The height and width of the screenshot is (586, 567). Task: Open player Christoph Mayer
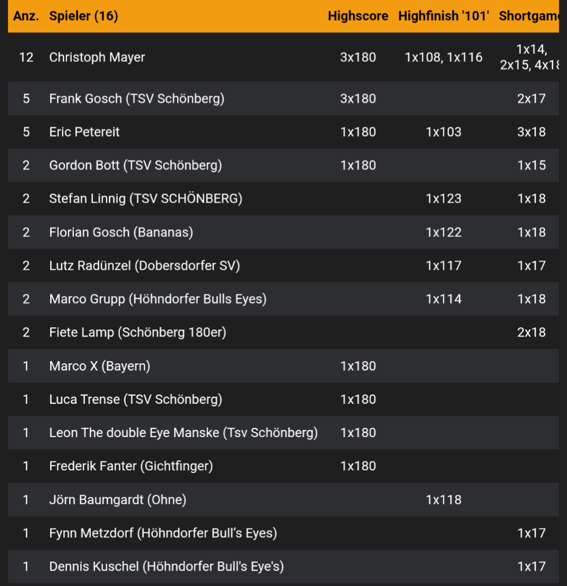click(x=97, y=57)
